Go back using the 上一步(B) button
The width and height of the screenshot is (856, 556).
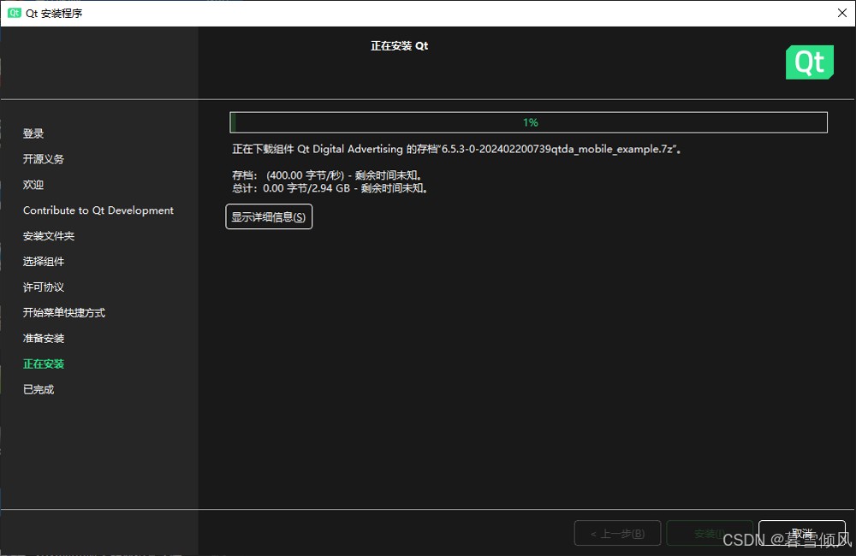617,533
